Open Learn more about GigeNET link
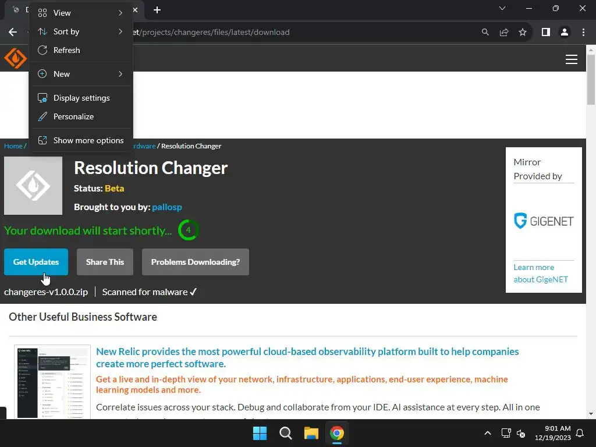Image resolution: width=596 pixels, height=447 pixels. point(541,274)
